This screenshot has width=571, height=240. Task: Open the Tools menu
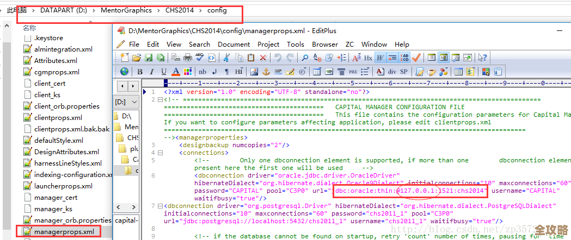296,45
